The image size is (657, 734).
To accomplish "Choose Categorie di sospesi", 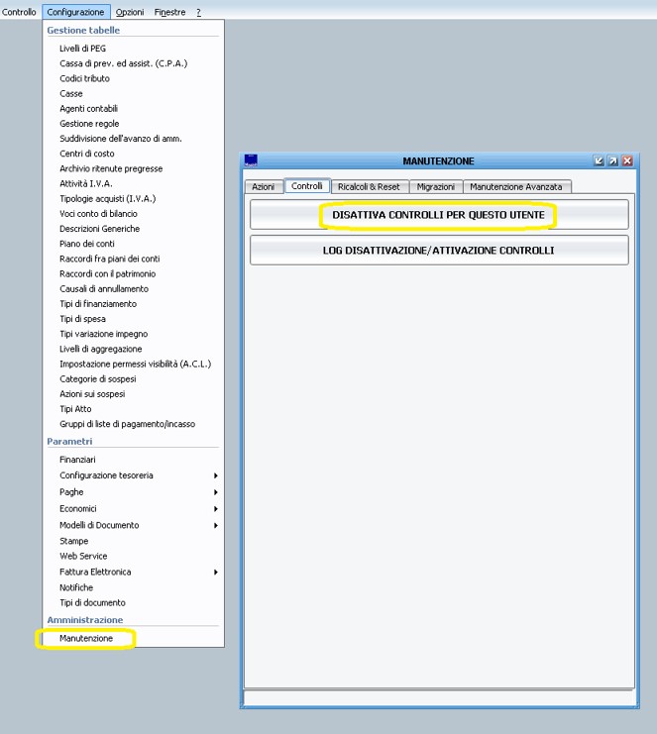I will point(98,378).
